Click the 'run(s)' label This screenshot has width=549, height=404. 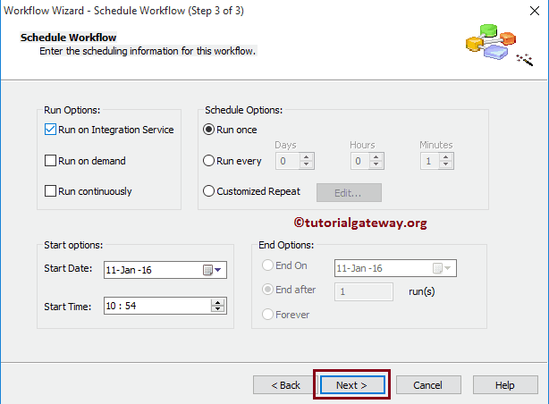pyautogui.click(x=422, y=291)
